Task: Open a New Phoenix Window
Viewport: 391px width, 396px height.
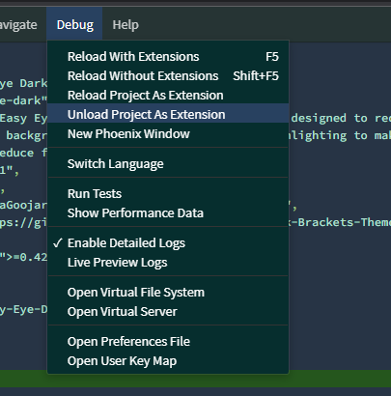Action: (168, 134)
